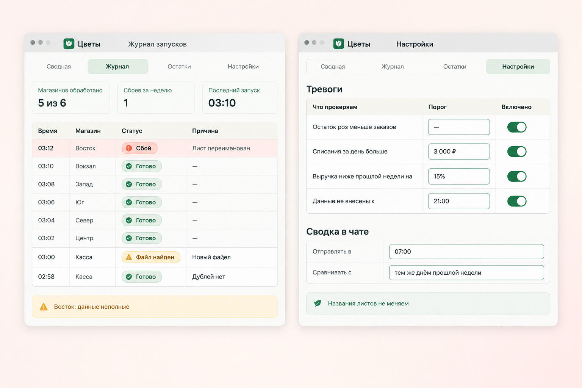Switch to Остатки tab in Журнал запусков window
582x388 pixels.
[179, 67]
